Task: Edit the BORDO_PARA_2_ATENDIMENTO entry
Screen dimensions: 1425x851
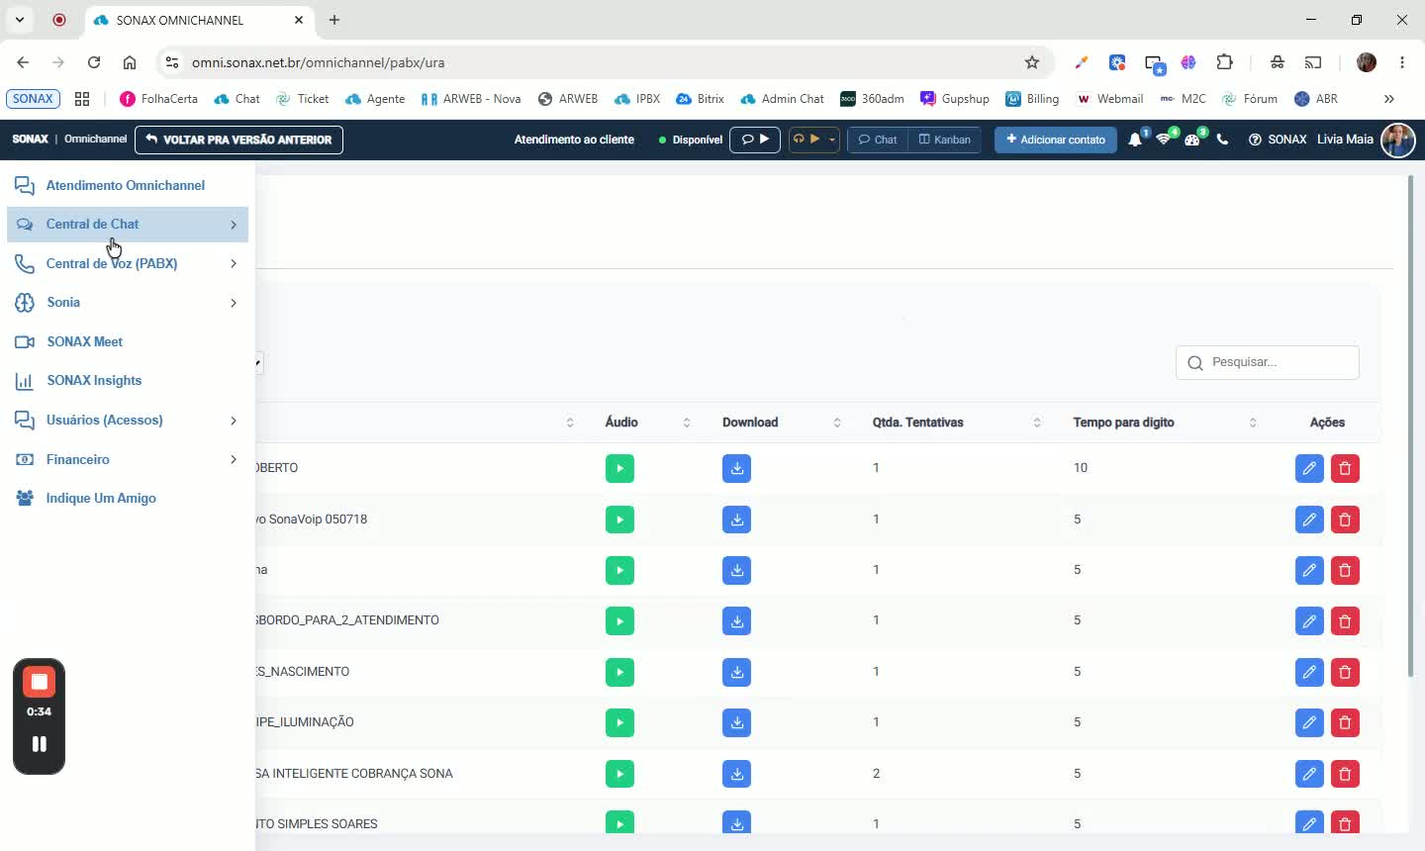Action: 1309,621
